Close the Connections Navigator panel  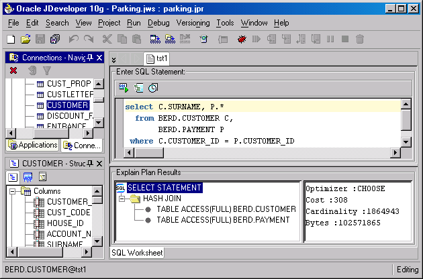click(x=99, y=58)
